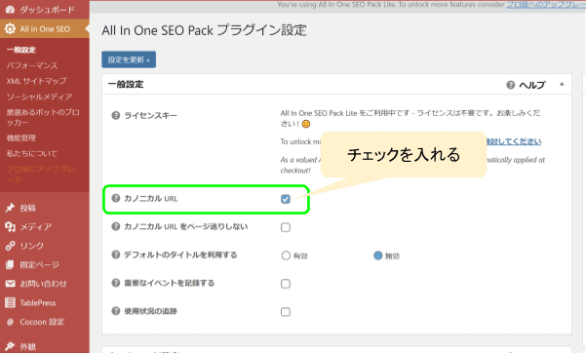
Task: Open the ヘルプ link in panel header
Action: point(532,85)
